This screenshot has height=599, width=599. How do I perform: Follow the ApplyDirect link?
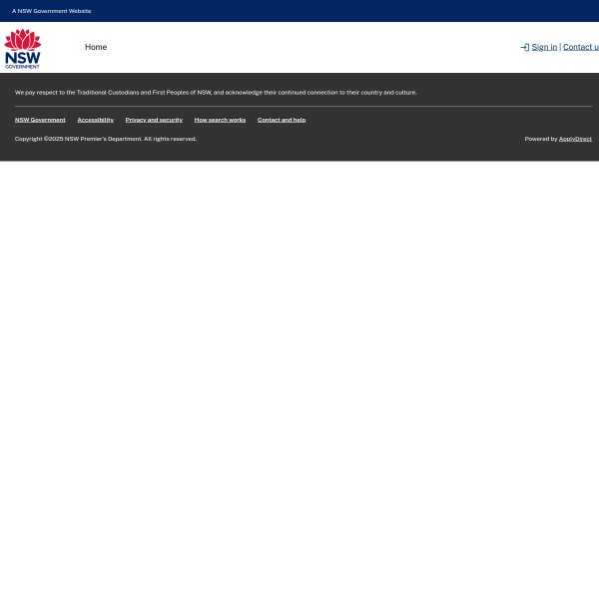click(x=575, y=139)
